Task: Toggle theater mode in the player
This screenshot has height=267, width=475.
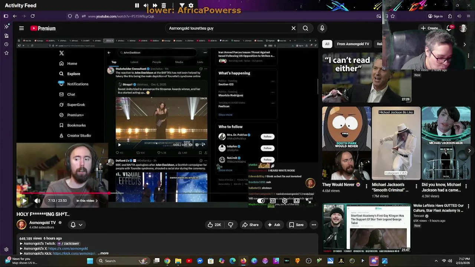Action: tap(297, 201)
